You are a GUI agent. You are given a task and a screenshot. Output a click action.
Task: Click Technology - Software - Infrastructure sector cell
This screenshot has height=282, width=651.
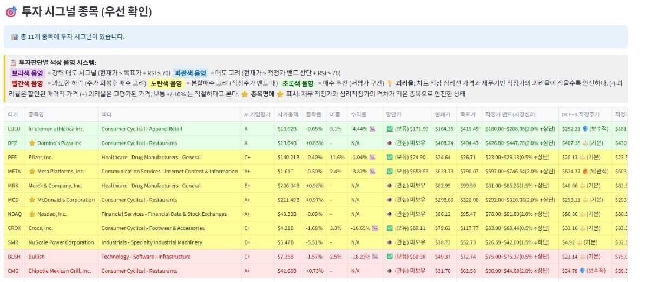pyautogui.click(x=170, y=257)
